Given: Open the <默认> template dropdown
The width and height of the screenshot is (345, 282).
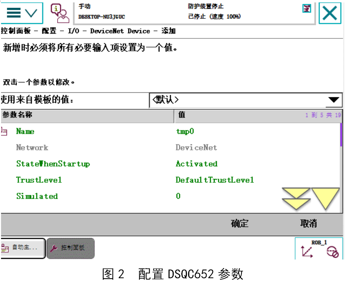Looking at the screenshot, I should [x=246, y=100].
